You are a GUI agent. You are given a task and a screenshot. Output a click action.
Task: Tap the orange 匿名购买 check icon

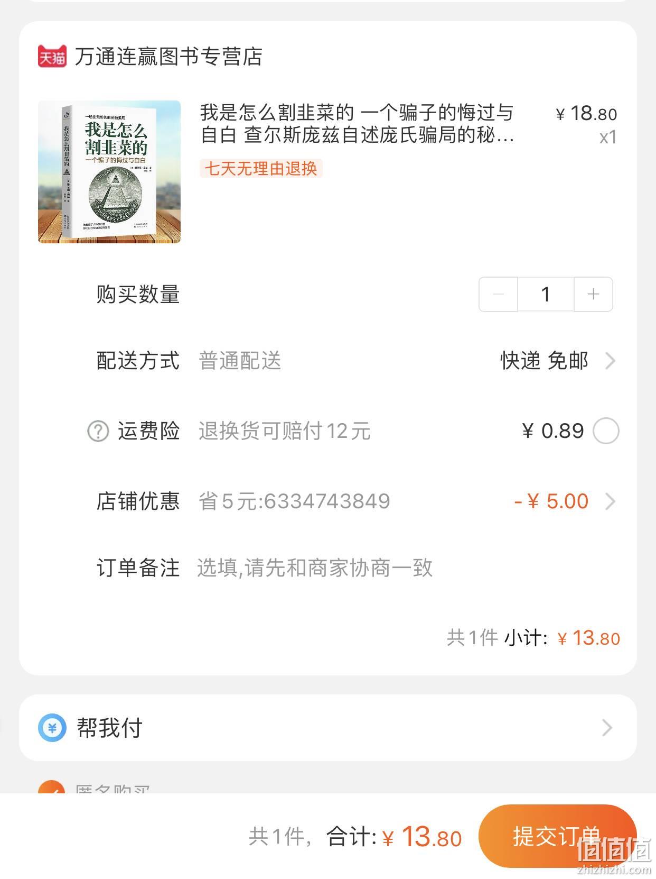[52, 787]
